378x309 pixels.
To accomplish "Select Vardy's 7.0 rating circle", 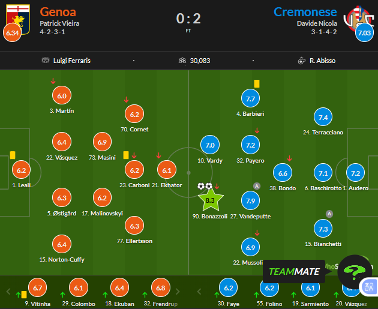I will tap(210, 145).
